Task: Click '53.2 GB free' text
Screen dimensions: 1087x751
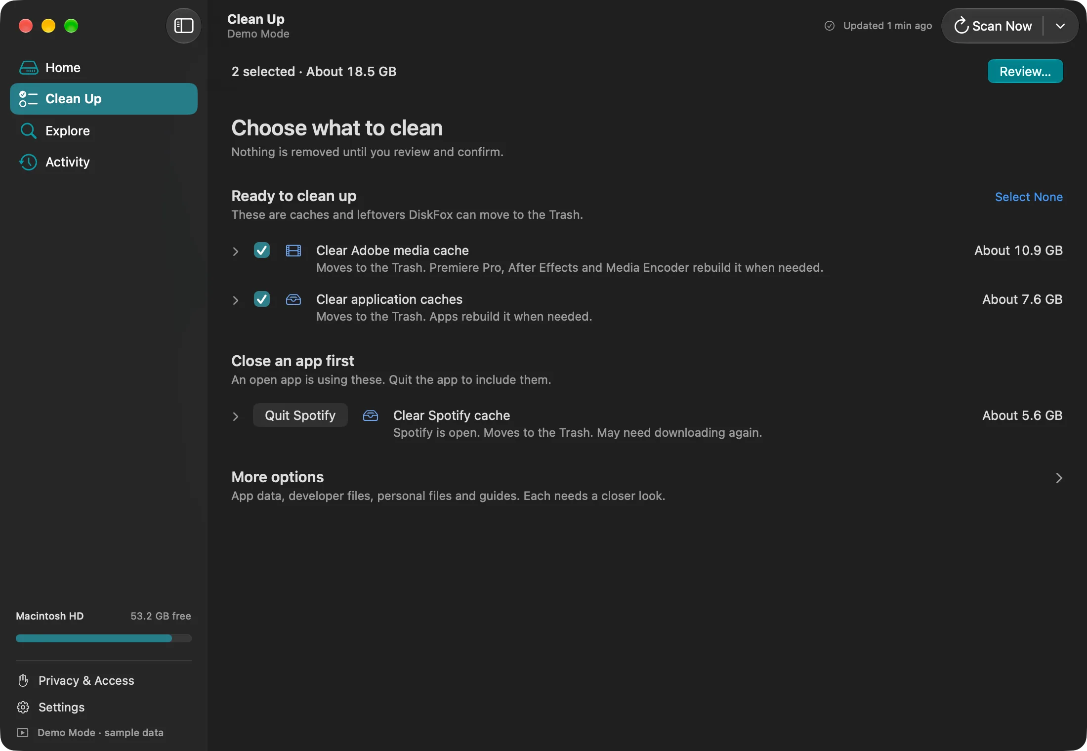Action: tap(161, 616)
